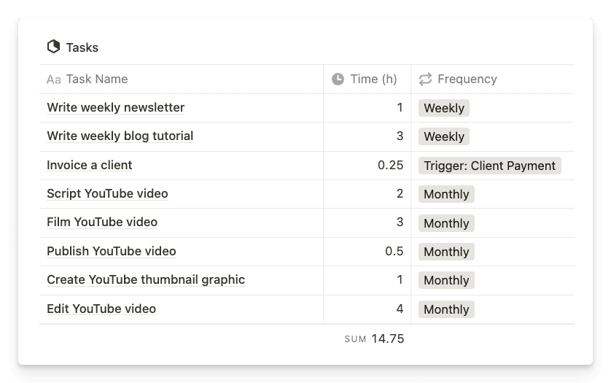Screen dimensions: 611x383
Task: Select the Weekly tag for newsletter row
Action: [x=444, y=108]
